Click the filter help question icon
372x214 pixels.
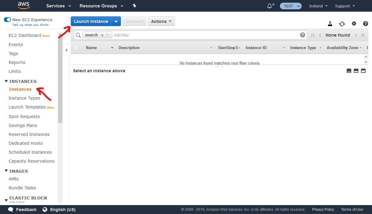point(302,35)
